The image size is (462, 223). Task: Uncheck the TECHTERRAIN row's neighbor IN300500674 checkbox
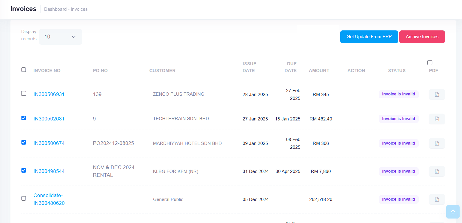pos(24,142)
